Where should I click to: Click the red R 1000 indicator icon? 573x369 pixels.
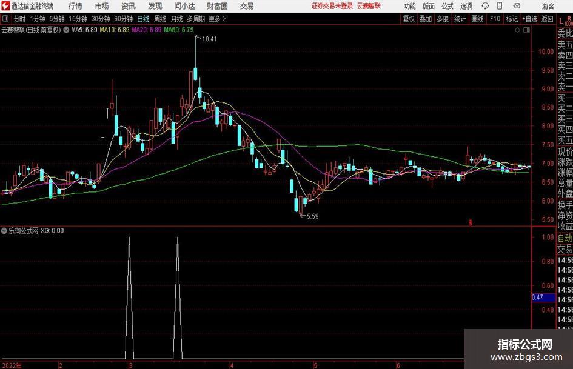(x=569, y=21)
